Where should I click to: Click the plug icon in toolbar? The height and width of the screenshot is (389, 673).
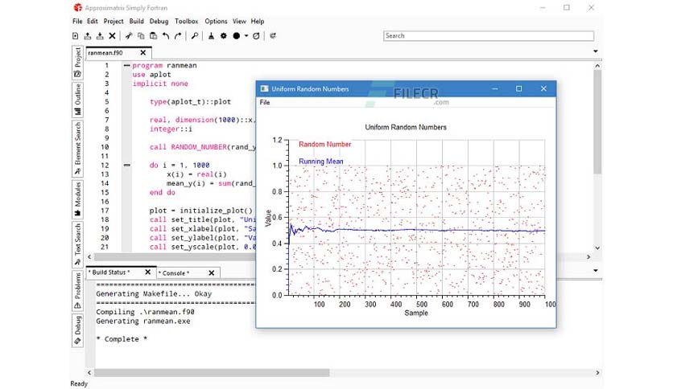273,36
